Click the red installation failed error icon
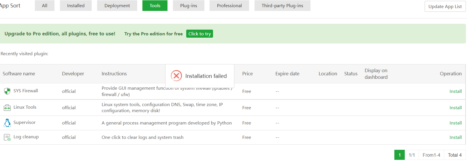The width and height of the screenshot is (467, 161). pos(176,76)
